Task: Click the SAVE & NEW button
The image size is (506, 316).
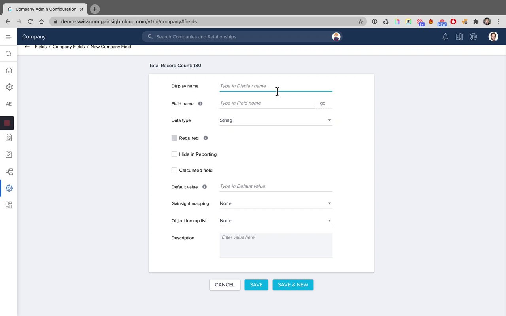Action: pyautogui.click(x=293, y=285)
